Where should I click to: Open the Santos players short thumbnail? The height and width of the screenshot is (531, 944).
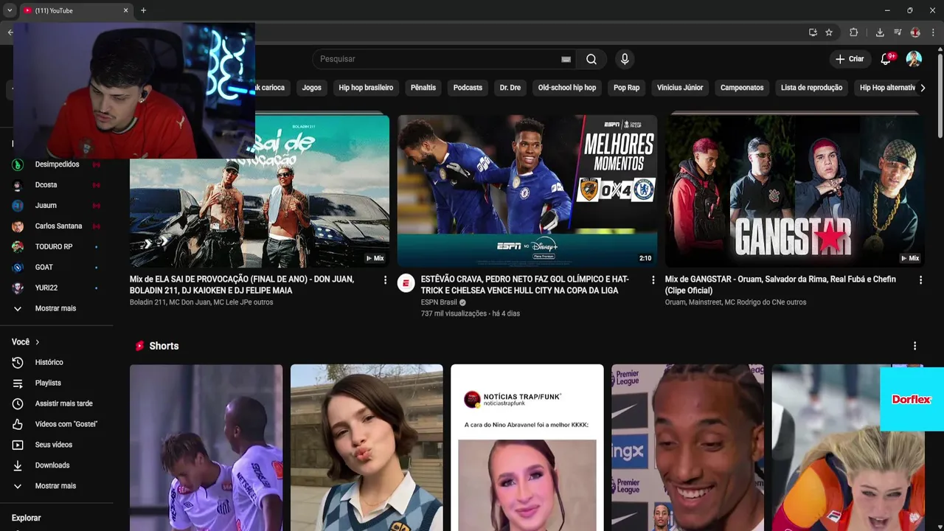pyautogui.click(x=206, y=448)
